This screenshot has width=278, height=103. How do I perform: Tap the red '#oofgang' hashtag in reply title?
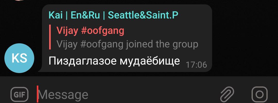pyautogui.click(x=102, y=31)
